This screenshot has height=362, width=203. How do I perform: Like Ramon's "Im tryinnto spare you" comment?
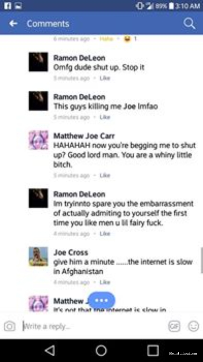(105, 234)
